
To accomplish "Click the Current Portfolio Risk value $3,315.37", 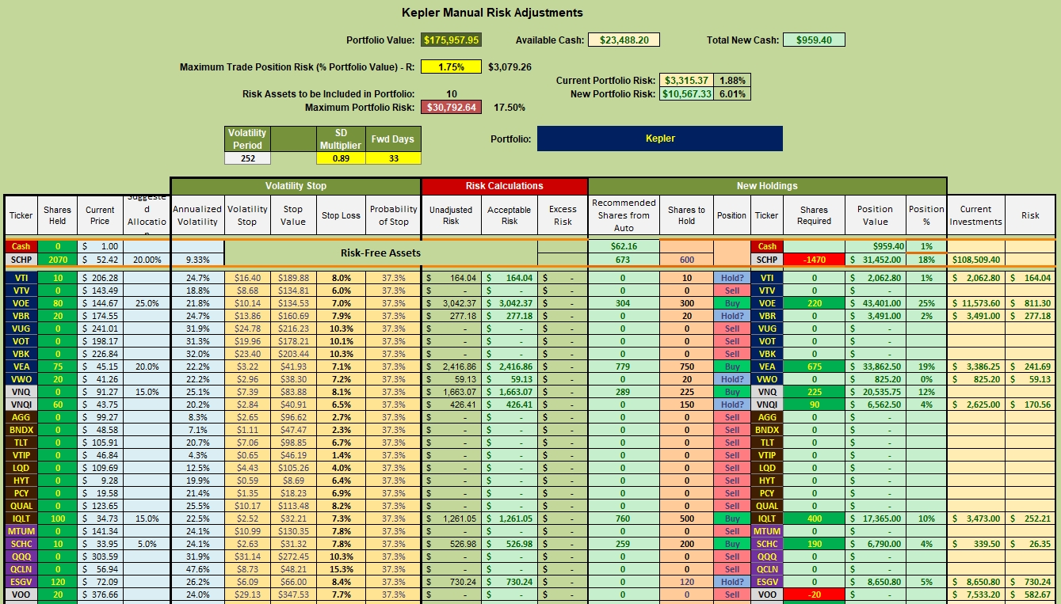I will coord(688,81).
